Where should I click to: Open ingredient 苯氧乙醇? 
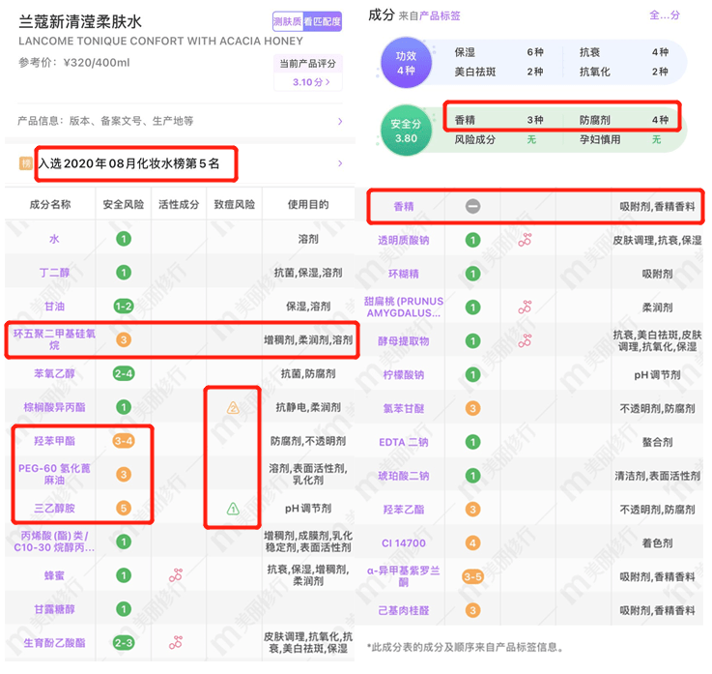[x=54, y=373]
